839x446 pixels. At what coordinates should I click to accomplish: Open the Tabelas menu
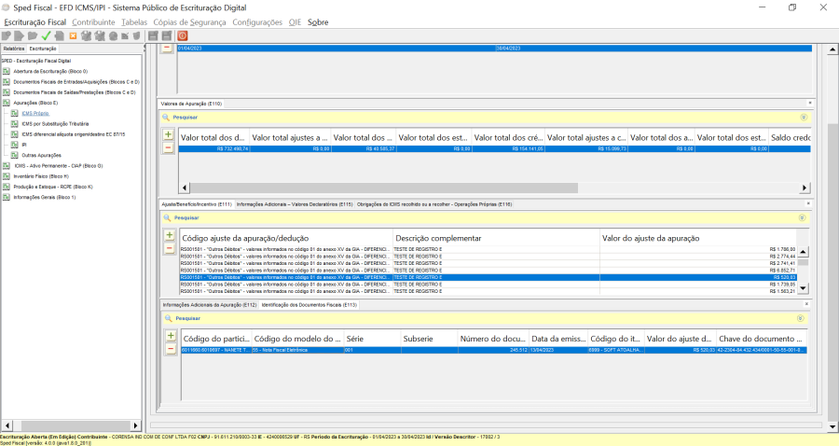(133, 22)
